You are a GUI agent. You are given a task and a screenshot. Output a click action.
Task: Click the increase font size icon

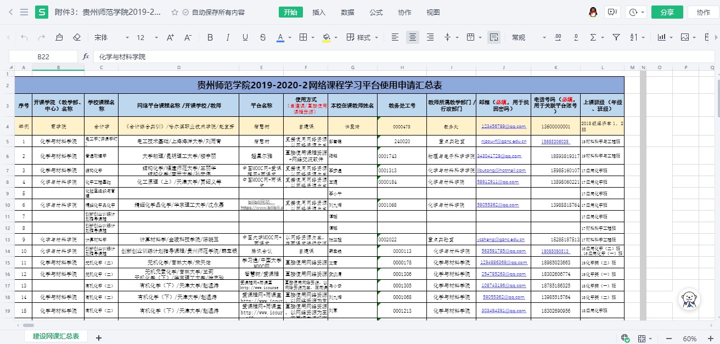pos(170,37)
